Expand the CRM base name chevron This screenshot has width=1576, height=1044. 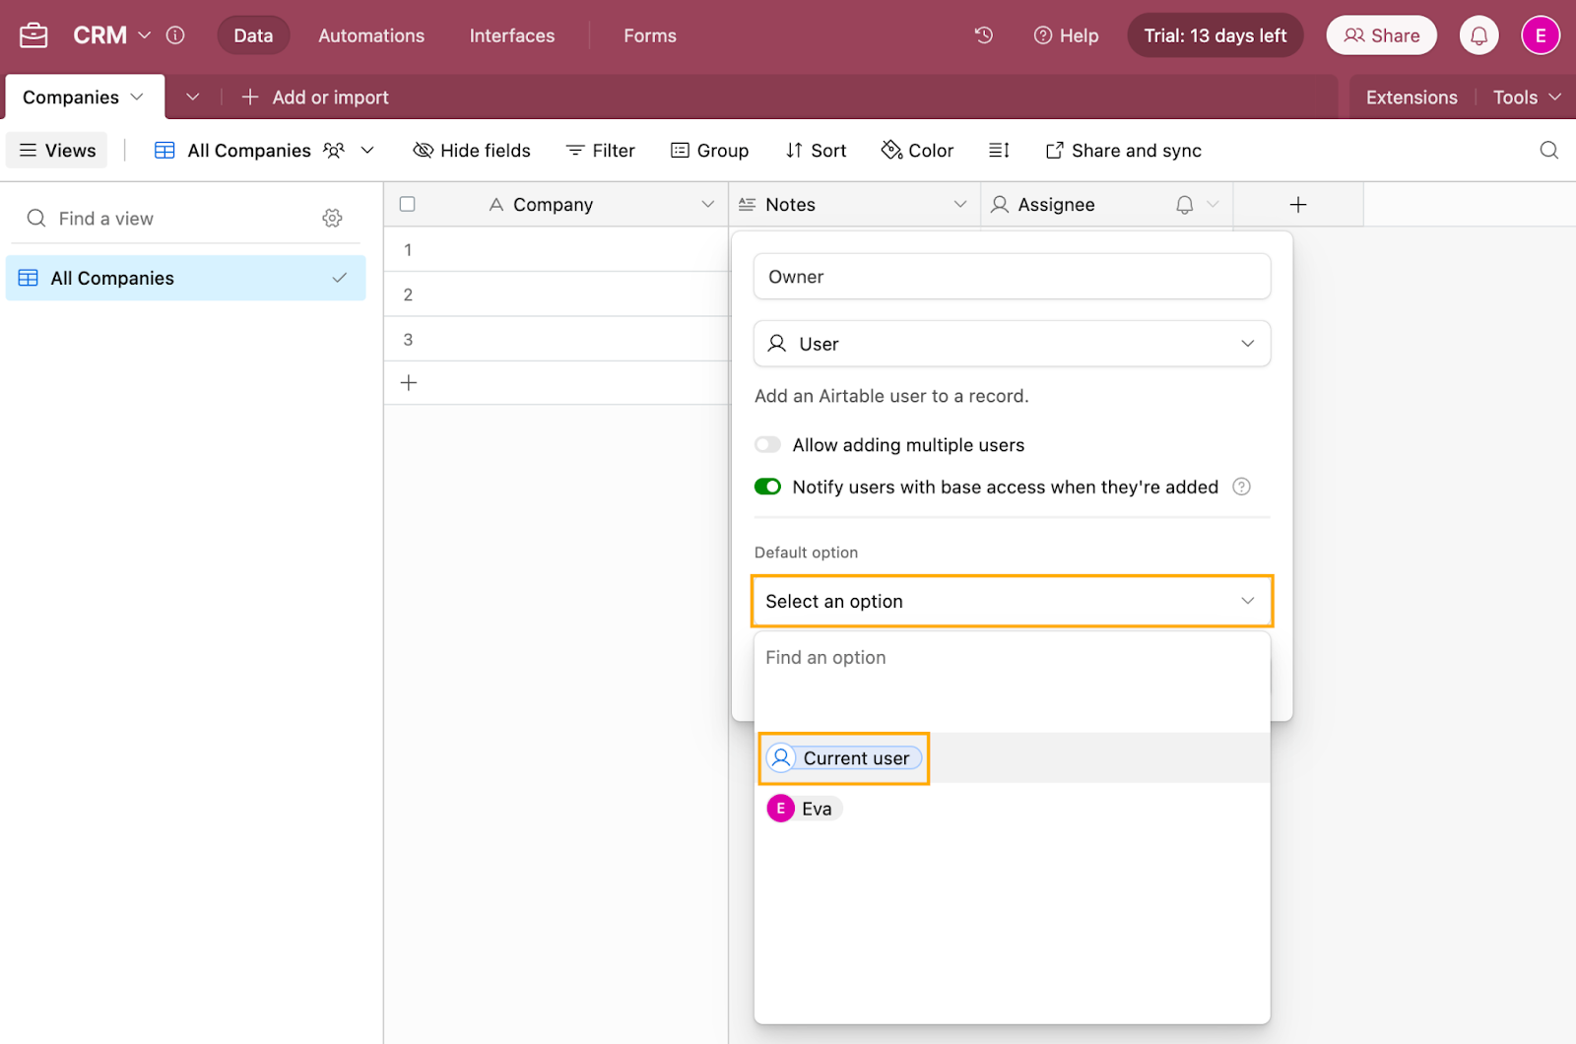[145, 35]
